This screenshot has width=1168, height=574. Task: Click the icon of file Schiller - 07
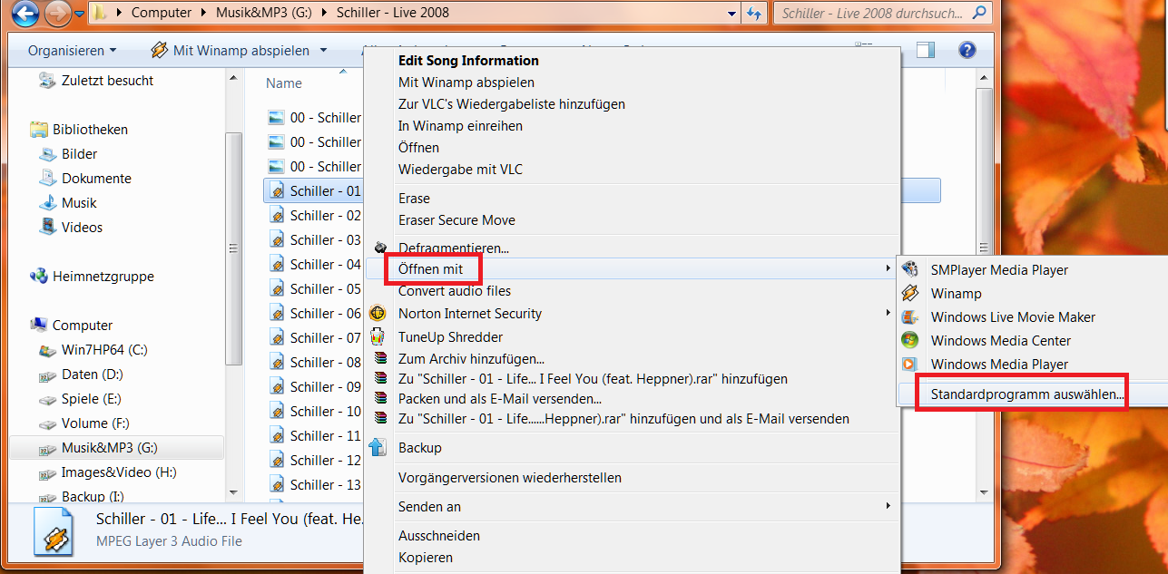tap(277, 338)
